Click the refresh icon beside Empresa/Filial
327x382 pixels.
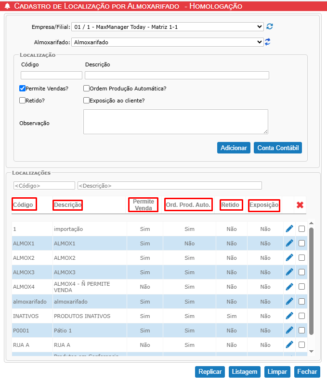pyautogui.click(x=270, y=27)
